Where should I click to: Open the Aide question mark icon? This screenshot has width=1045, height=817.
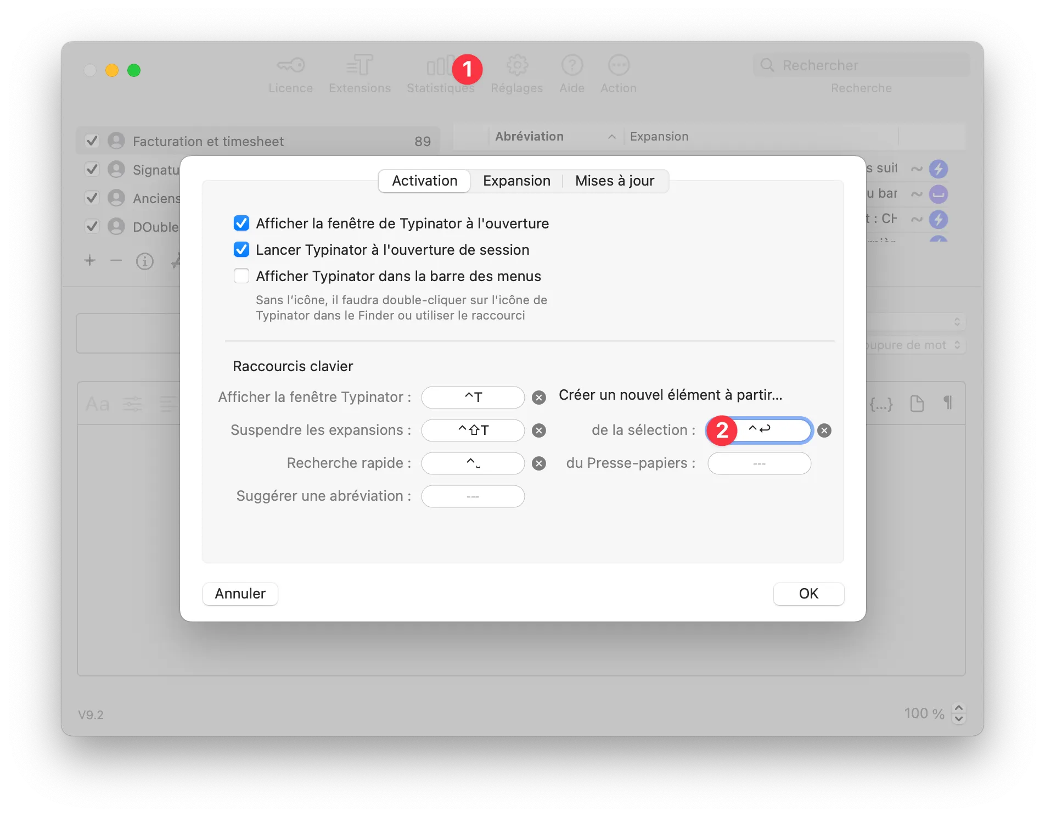572,65
